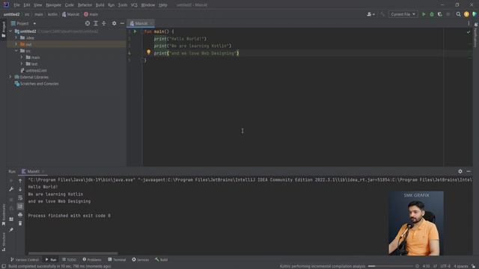Toggle Bookmarks sidebar stripe button
Image resolution: width=479 pixels, height=269 pixels.
point(4,214)
